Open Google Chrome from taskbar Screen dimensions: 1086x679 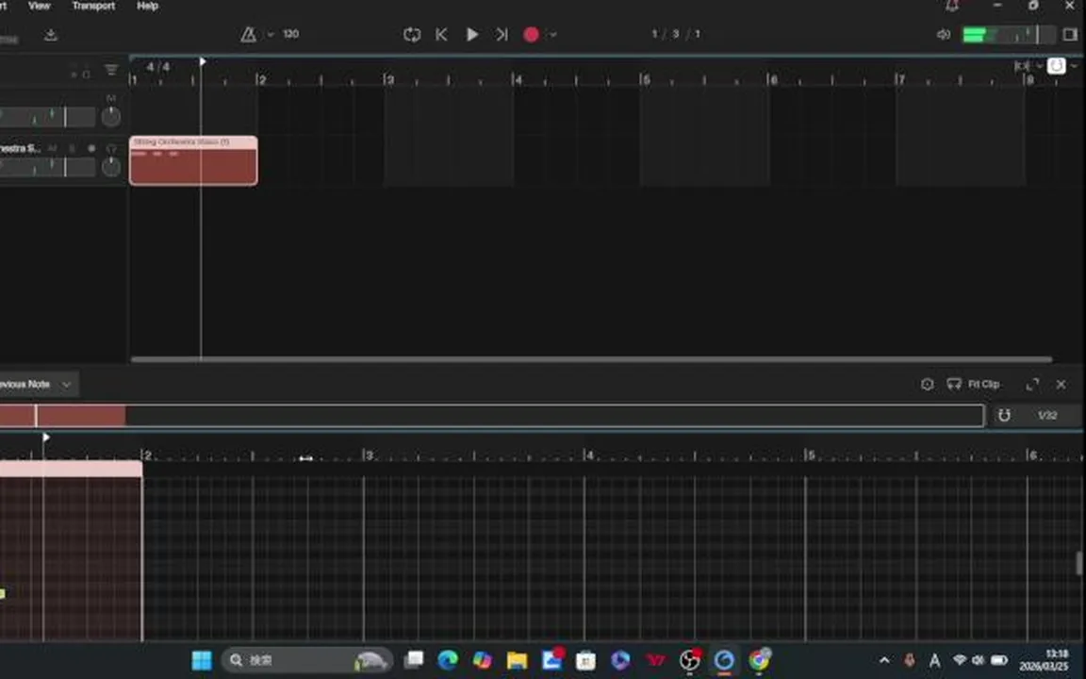point(759,659)
